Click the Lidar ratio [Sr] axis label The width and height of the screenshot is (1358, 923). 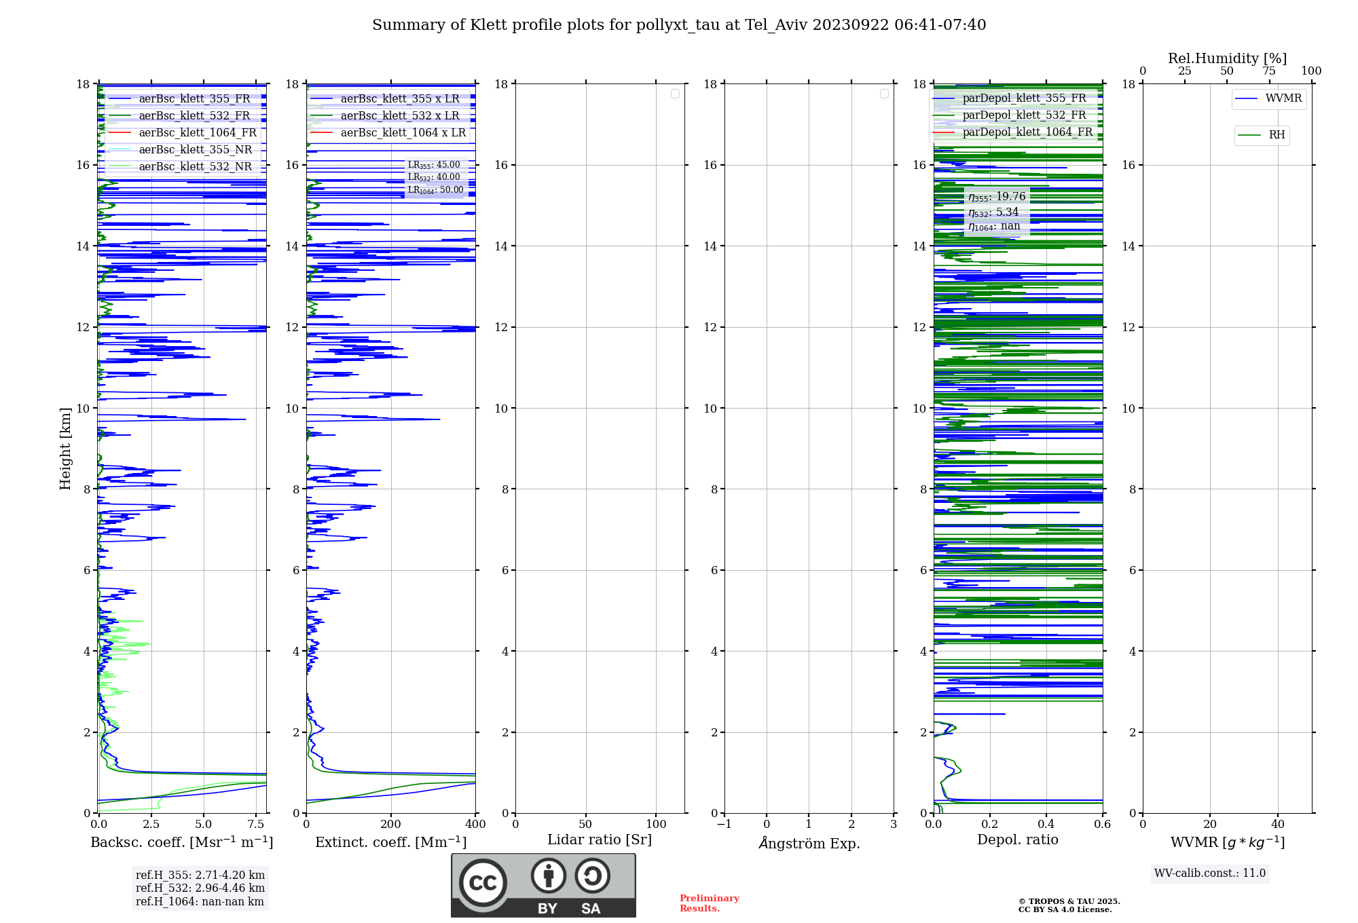point(600,840)
